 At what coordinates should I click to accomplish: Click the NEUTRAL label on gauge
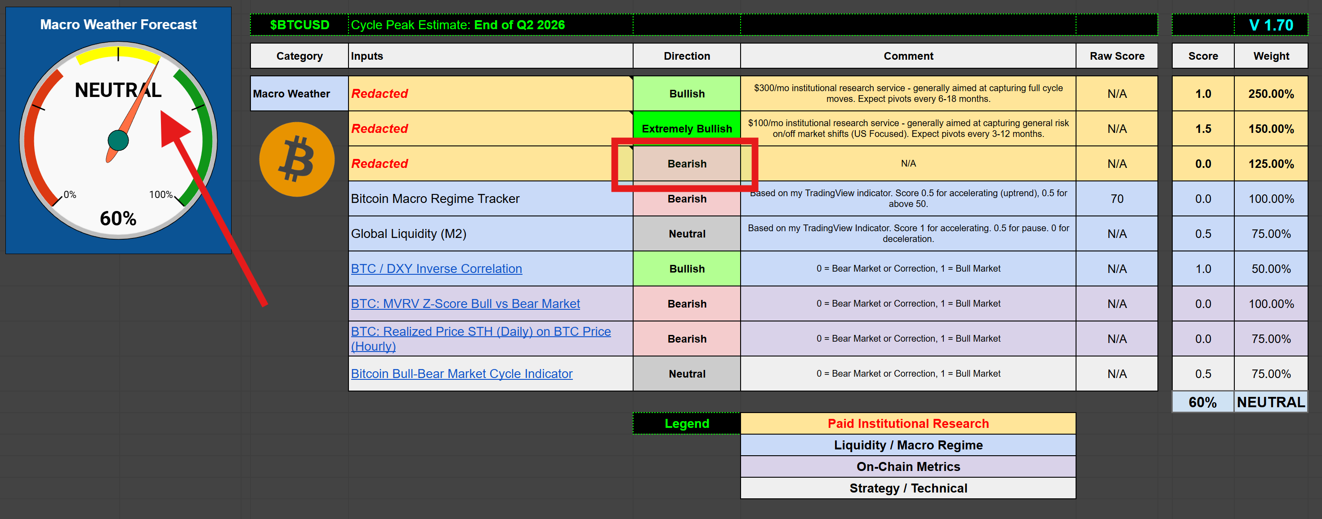point(117,90)
